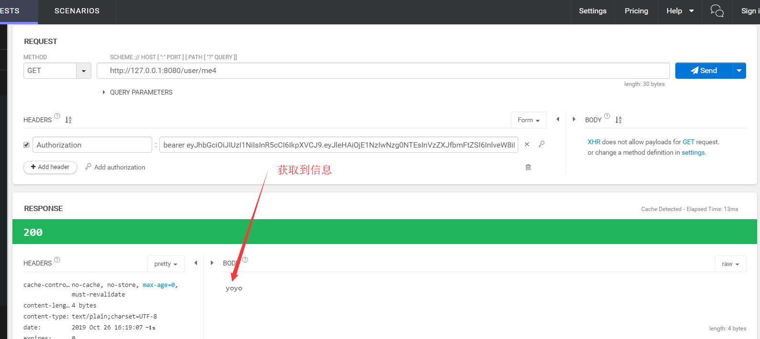The image size is (760, 339).
Task: Send the request with Send button
Action: pyautogui.click(x=704, y=71)
